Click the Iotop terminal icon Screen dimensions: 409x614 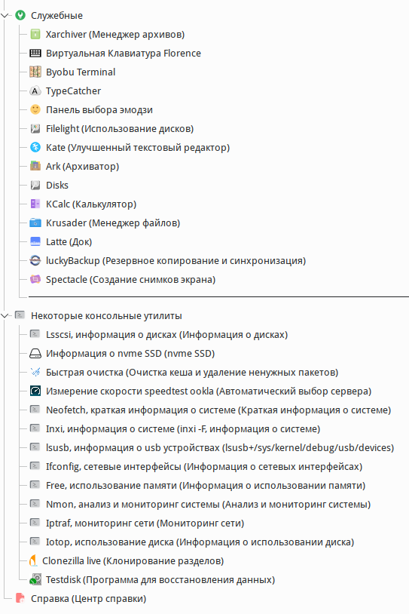point(35,541)
